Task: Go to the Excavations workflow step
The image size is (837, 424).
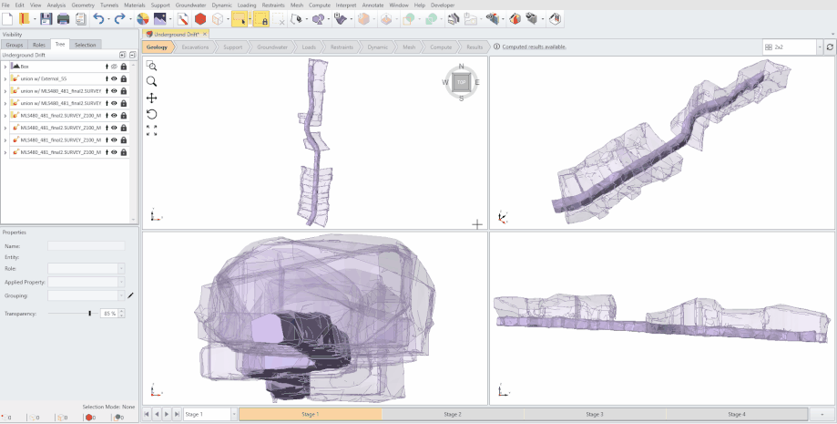Action: 195,47
